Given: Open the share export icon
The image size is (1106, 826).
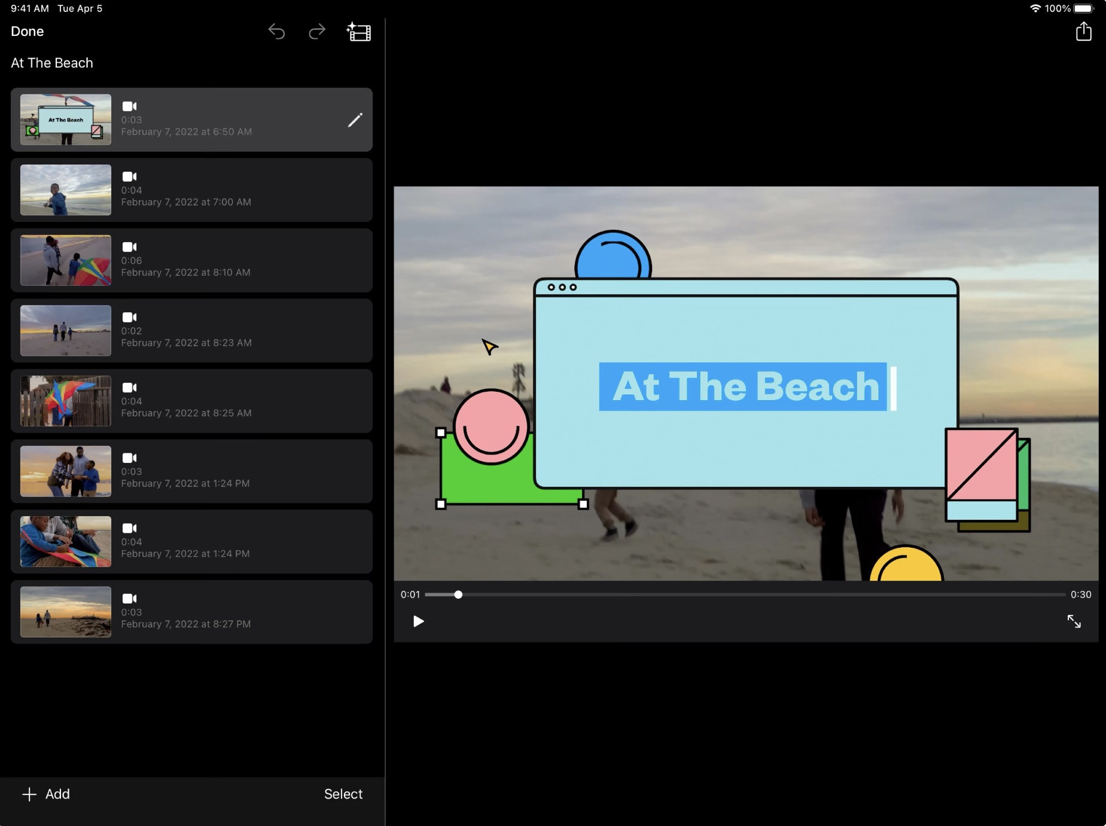Looking at the screenshot, I should coord(1083,32).
